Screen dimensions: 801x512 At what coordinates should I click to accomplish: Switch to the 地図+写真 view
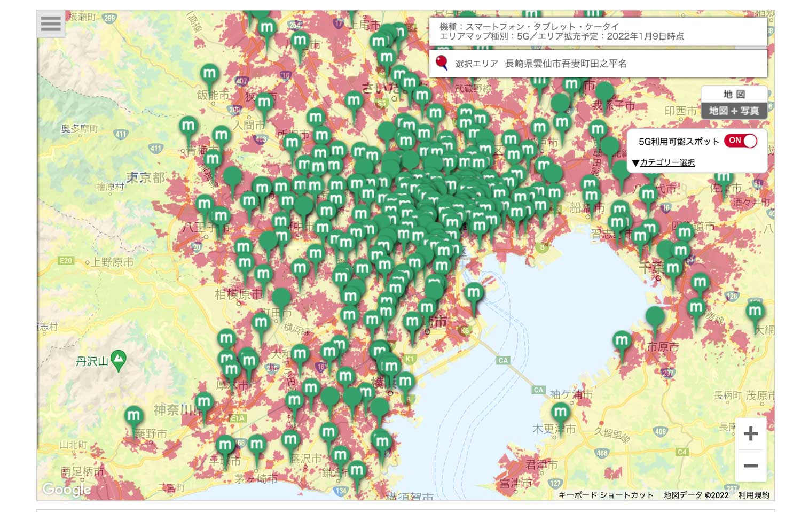[734, 111]
